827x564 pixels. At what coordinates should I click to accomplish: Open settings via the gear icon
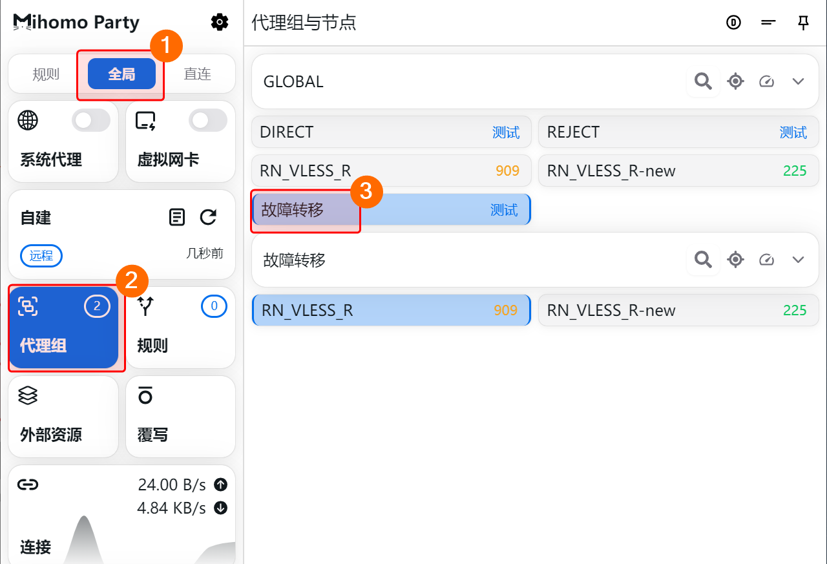(x=220, y=23)
